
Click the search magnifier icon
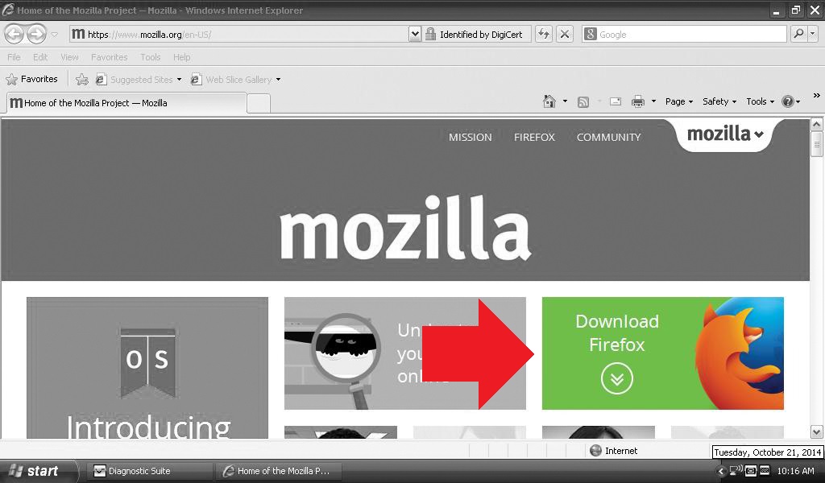[x=798, y=34]
